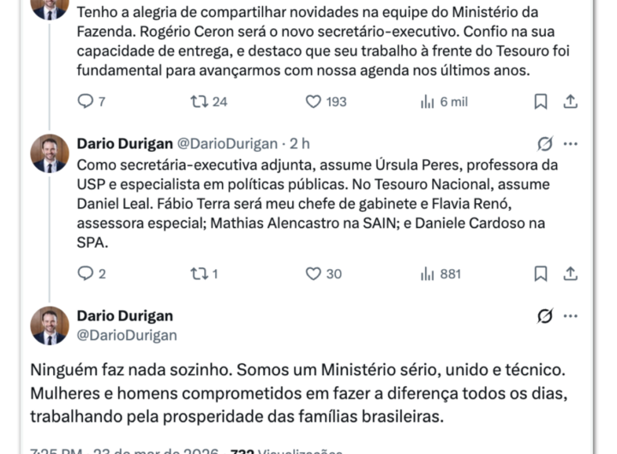Reply to the Rogério Ceron announcement tweet
617x454 pixels.
pyautogui.click(x=86, y=101)
